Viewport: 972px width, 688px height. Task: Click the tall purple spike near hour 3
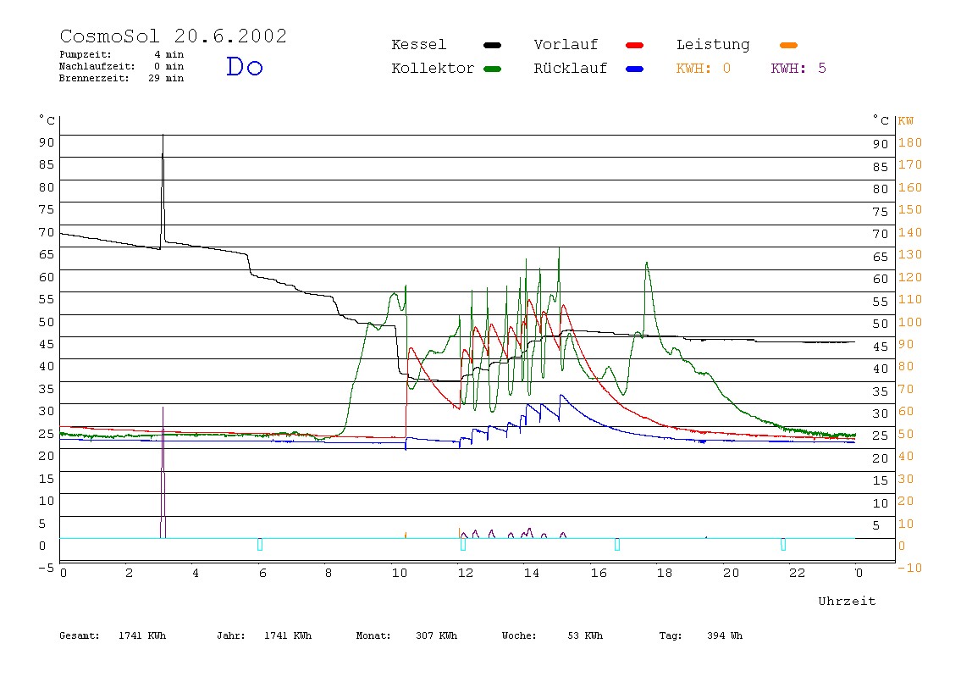[163, 473]
